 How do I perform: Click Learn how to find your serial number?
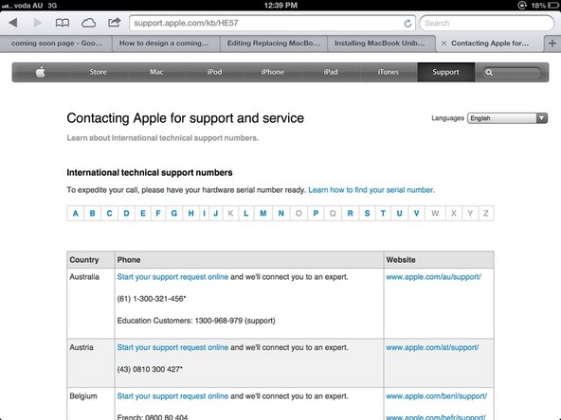pos(371,190)
